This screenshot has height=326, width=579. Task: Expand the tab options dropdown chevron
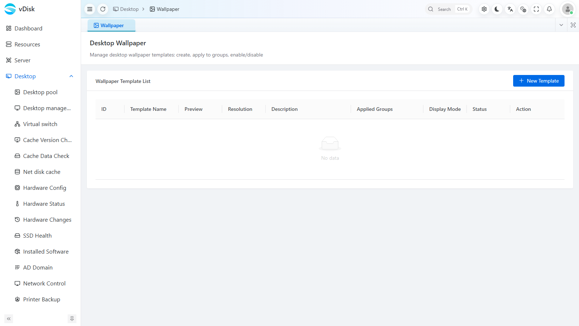pos(561,25)
